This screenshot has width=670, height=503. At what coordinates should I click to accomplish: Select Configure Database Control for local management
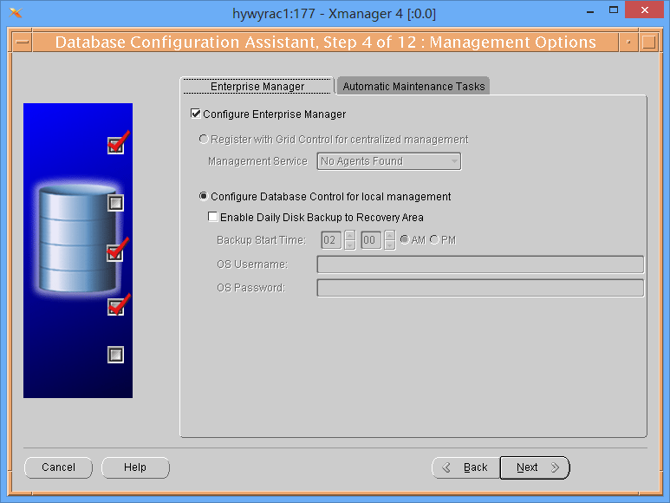pyautogui.click(x=204, y=196)
